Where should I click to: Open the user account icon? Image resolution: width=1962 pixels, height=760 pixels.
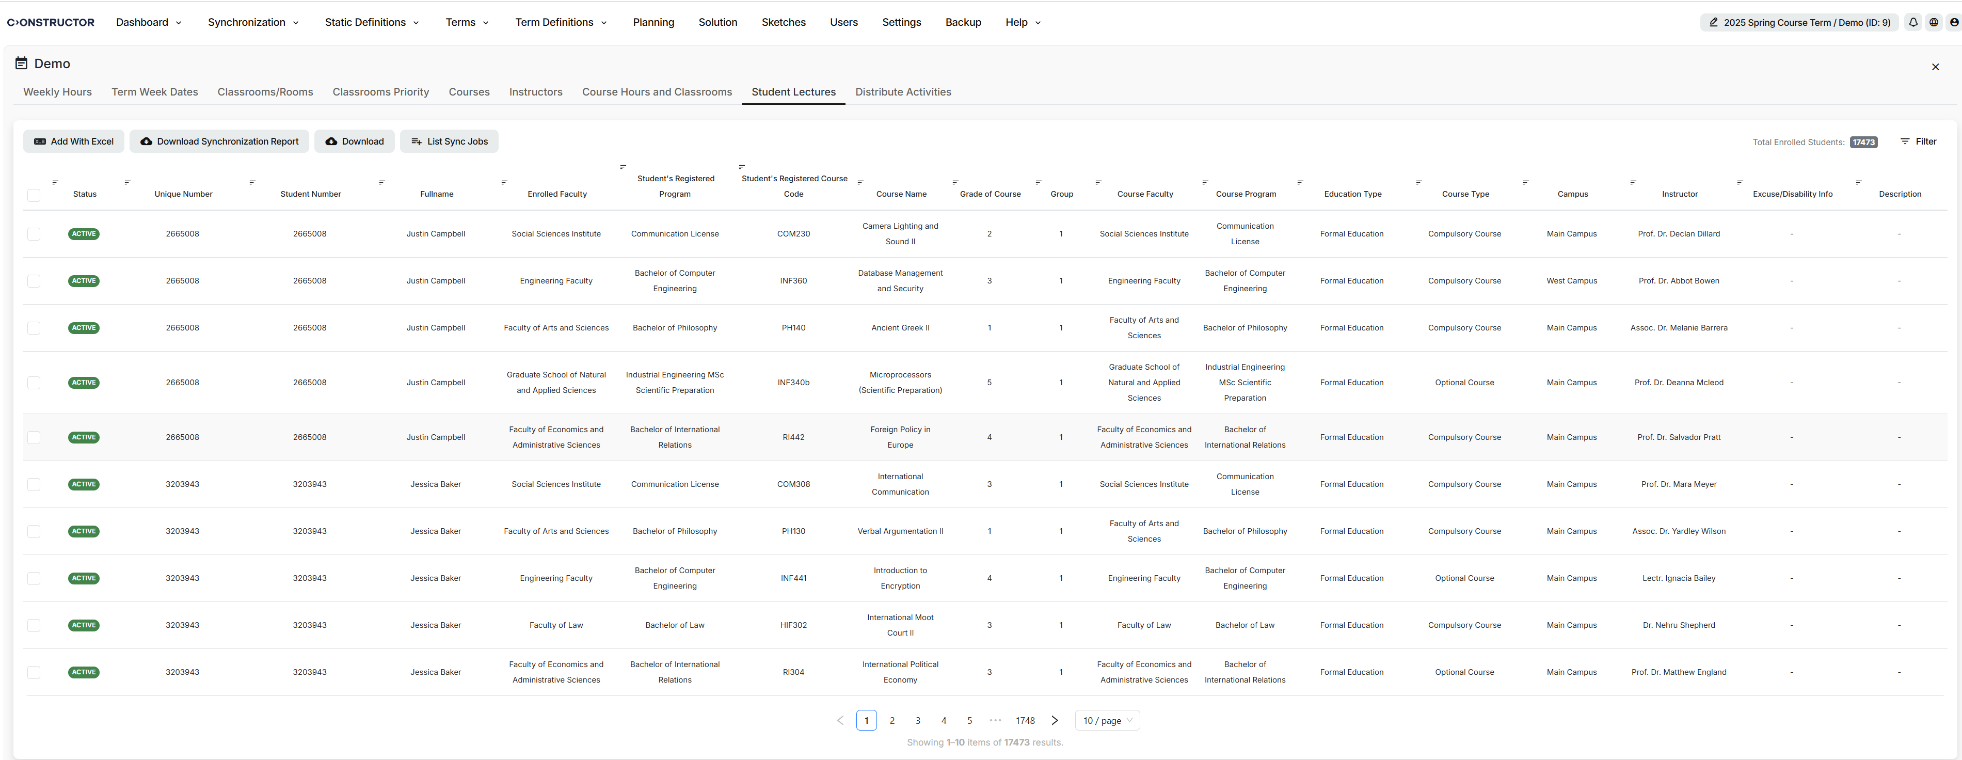point(1954,22)
